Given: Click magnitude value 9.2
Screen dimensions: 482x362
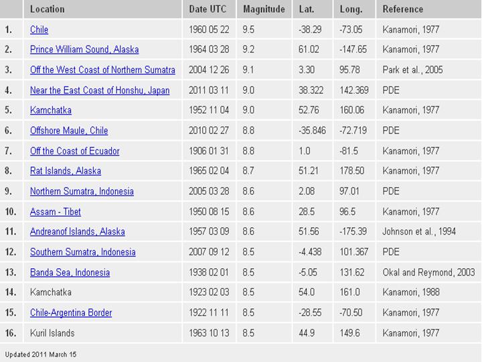Looking at the screenshot, I should 248,49.
